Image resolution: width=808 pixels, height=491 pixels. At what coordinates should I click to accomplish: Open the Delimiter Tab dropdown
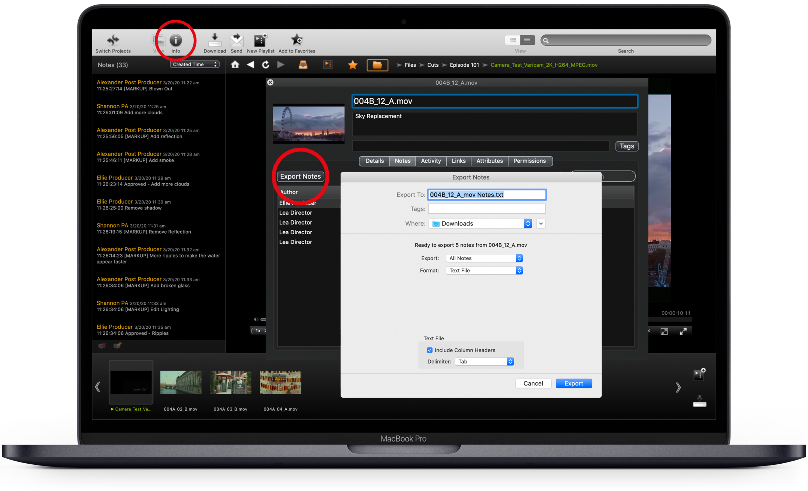click(484, 361)
